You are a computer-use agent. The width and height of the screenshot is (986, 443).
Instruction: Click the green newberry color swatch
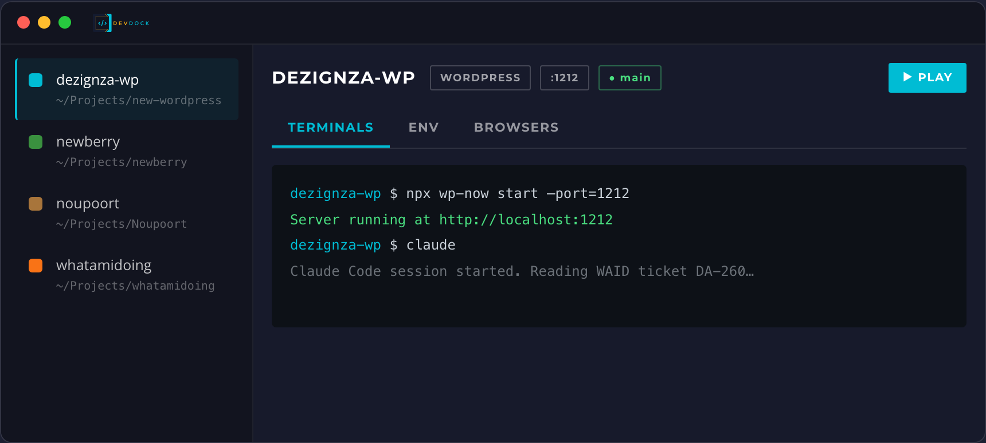click(x=36, y=142)
